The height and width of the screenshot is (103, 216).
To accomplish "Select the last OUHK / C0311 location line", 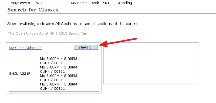I will (52, 88).
